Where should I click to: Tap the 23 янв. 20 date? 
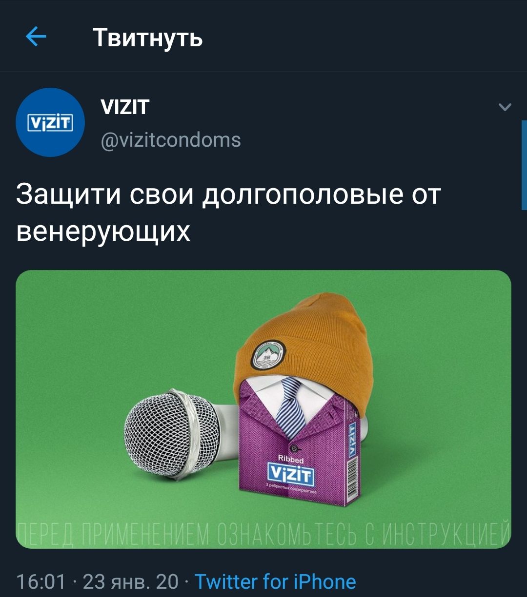click(130, 581)
